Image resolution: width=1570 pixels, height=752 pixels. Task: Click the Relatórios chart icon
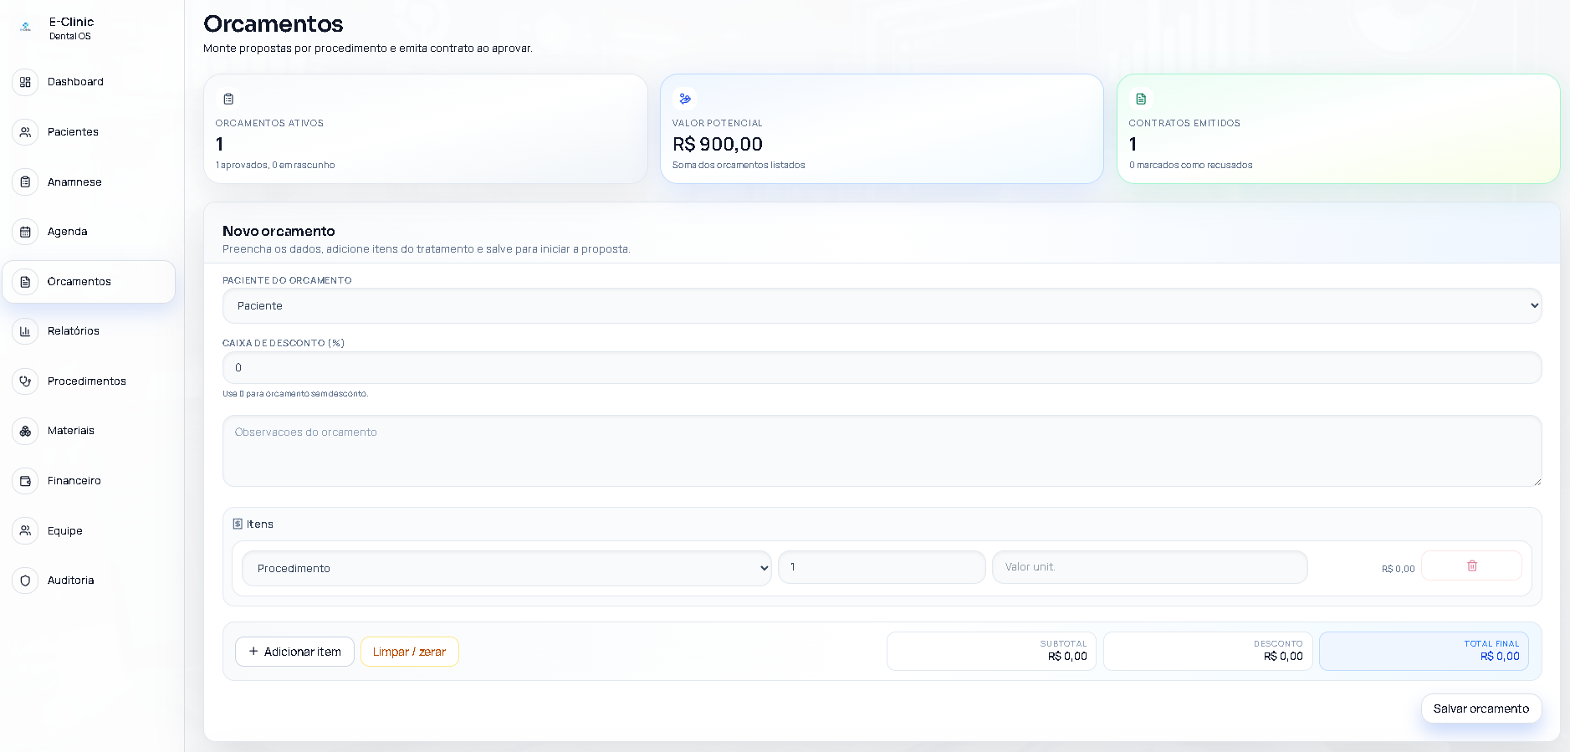point(25,331)
